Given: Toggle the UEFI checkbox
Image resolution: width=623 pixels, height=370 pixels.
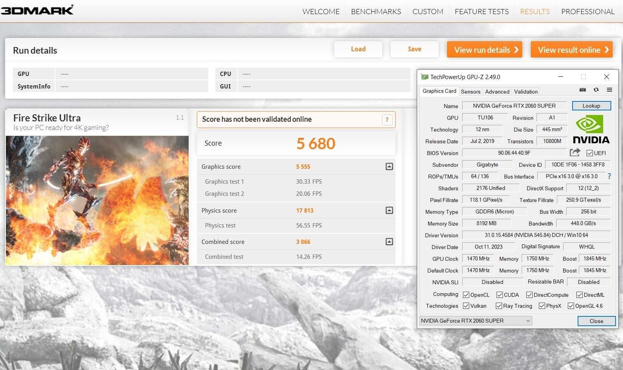Looking at the screenshot, I should pos(589,153).
